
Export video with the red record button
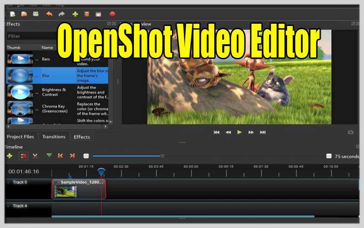(112, 14)
